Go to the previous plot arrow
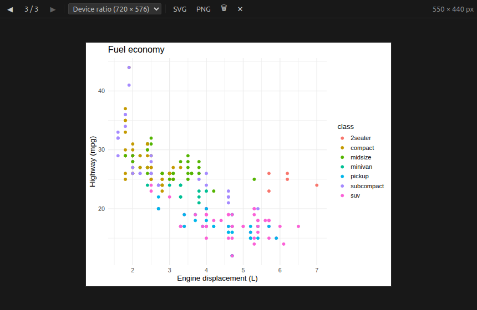Screen dimensions: 477x310 click(10, 9)
